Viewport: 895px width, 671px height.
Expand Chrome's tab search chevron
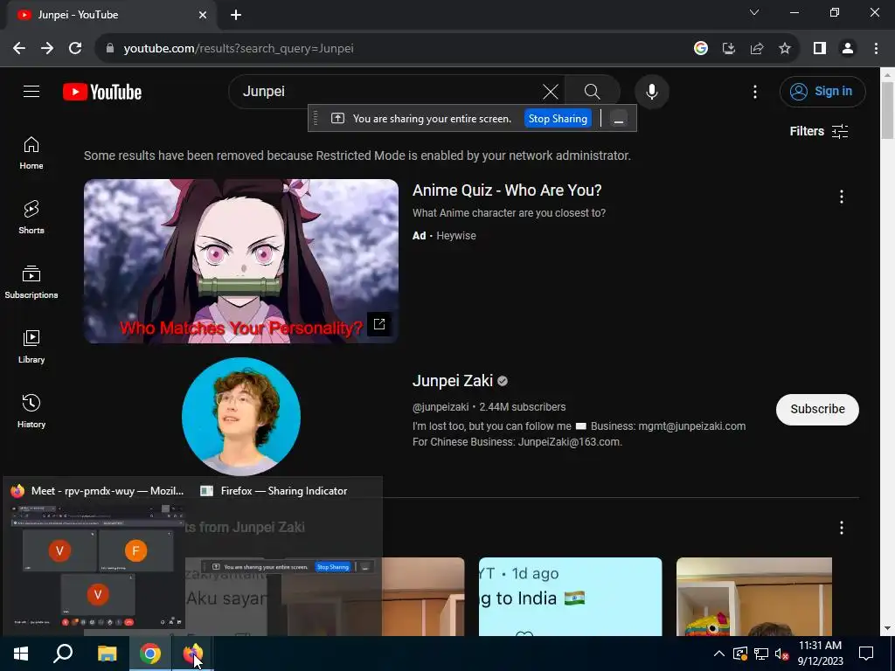pyautogui.click(x=754, y=12)
